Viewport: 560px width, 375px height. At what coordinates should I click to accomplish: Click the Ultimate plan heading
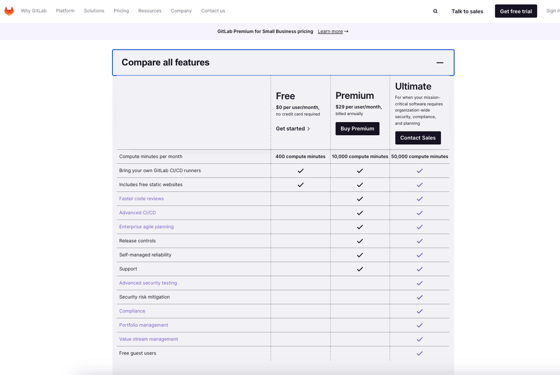tap(413, 86)
